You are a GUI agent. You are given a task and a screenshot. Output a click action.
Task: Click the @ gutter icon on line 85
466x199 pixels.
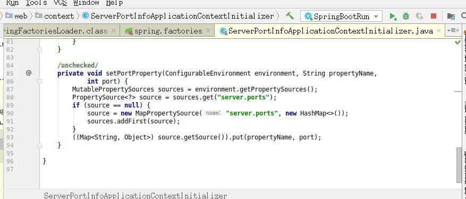coord(29,73)
